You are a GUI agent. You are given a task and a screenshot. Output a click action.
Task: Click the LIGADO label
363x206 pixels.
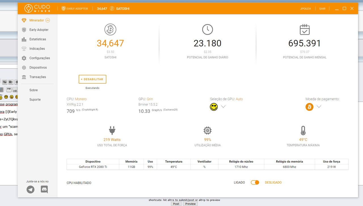pyautogui.click(x=239, y=182)
